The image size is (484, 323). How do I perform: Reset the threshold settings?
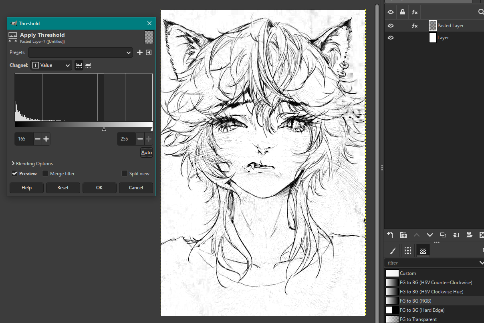click(63, 188)
